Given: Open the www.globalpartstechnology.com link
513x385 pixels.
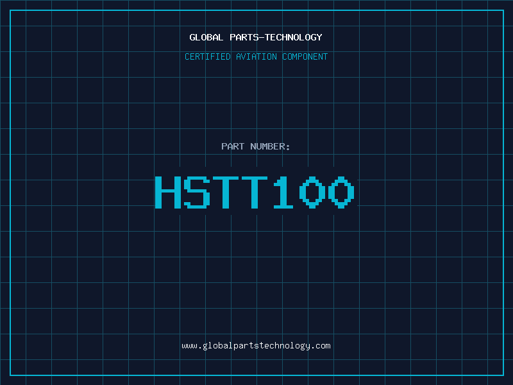Looking at the screenshot, I should [256, 346].
